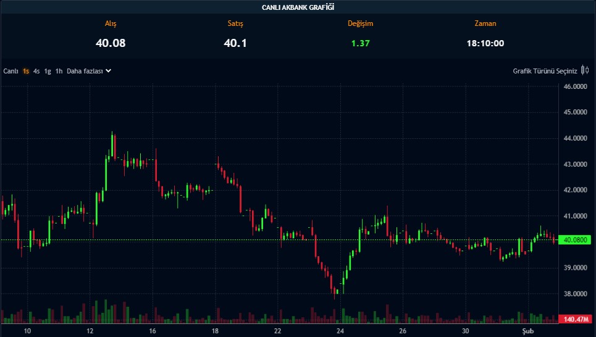Click the 46.0000 price axis label

pos(574,87)
